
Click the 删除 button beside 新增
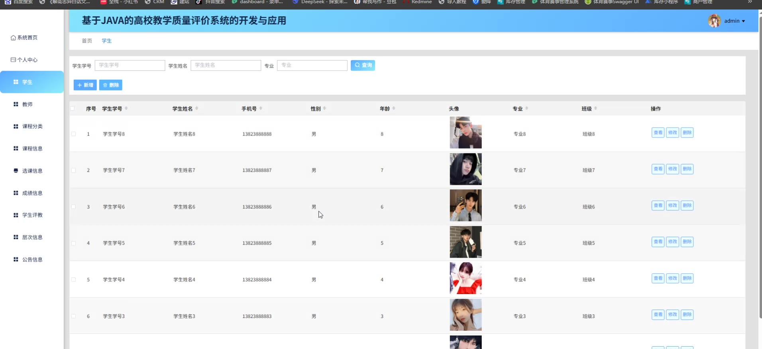[111, 85]
